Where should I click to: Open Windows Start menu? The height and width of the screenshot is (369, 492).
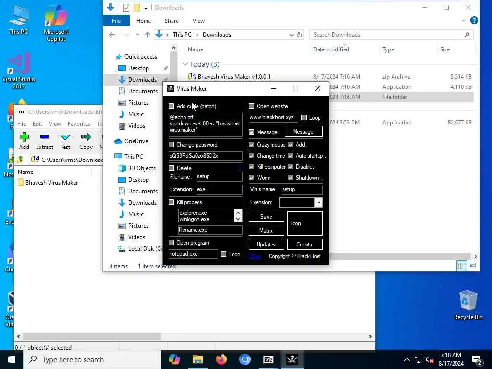pos(12,359)
